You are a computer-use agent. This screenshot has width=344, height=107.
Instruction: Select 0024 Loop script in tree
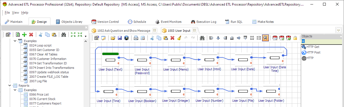tap(40, 45)
